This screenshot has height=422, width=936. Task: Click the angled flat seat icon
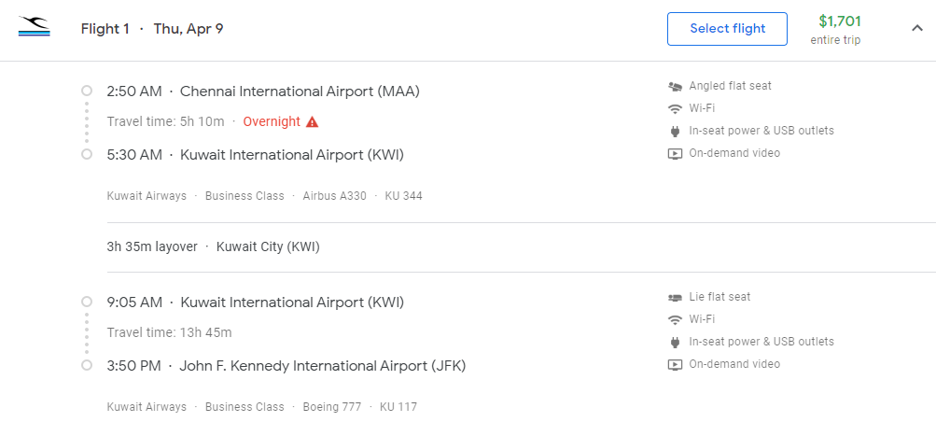(x=675, y=87)
